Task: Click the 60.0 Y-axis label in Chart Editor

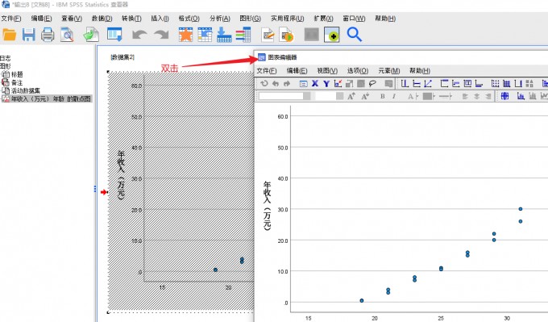Action: point(283,116)
